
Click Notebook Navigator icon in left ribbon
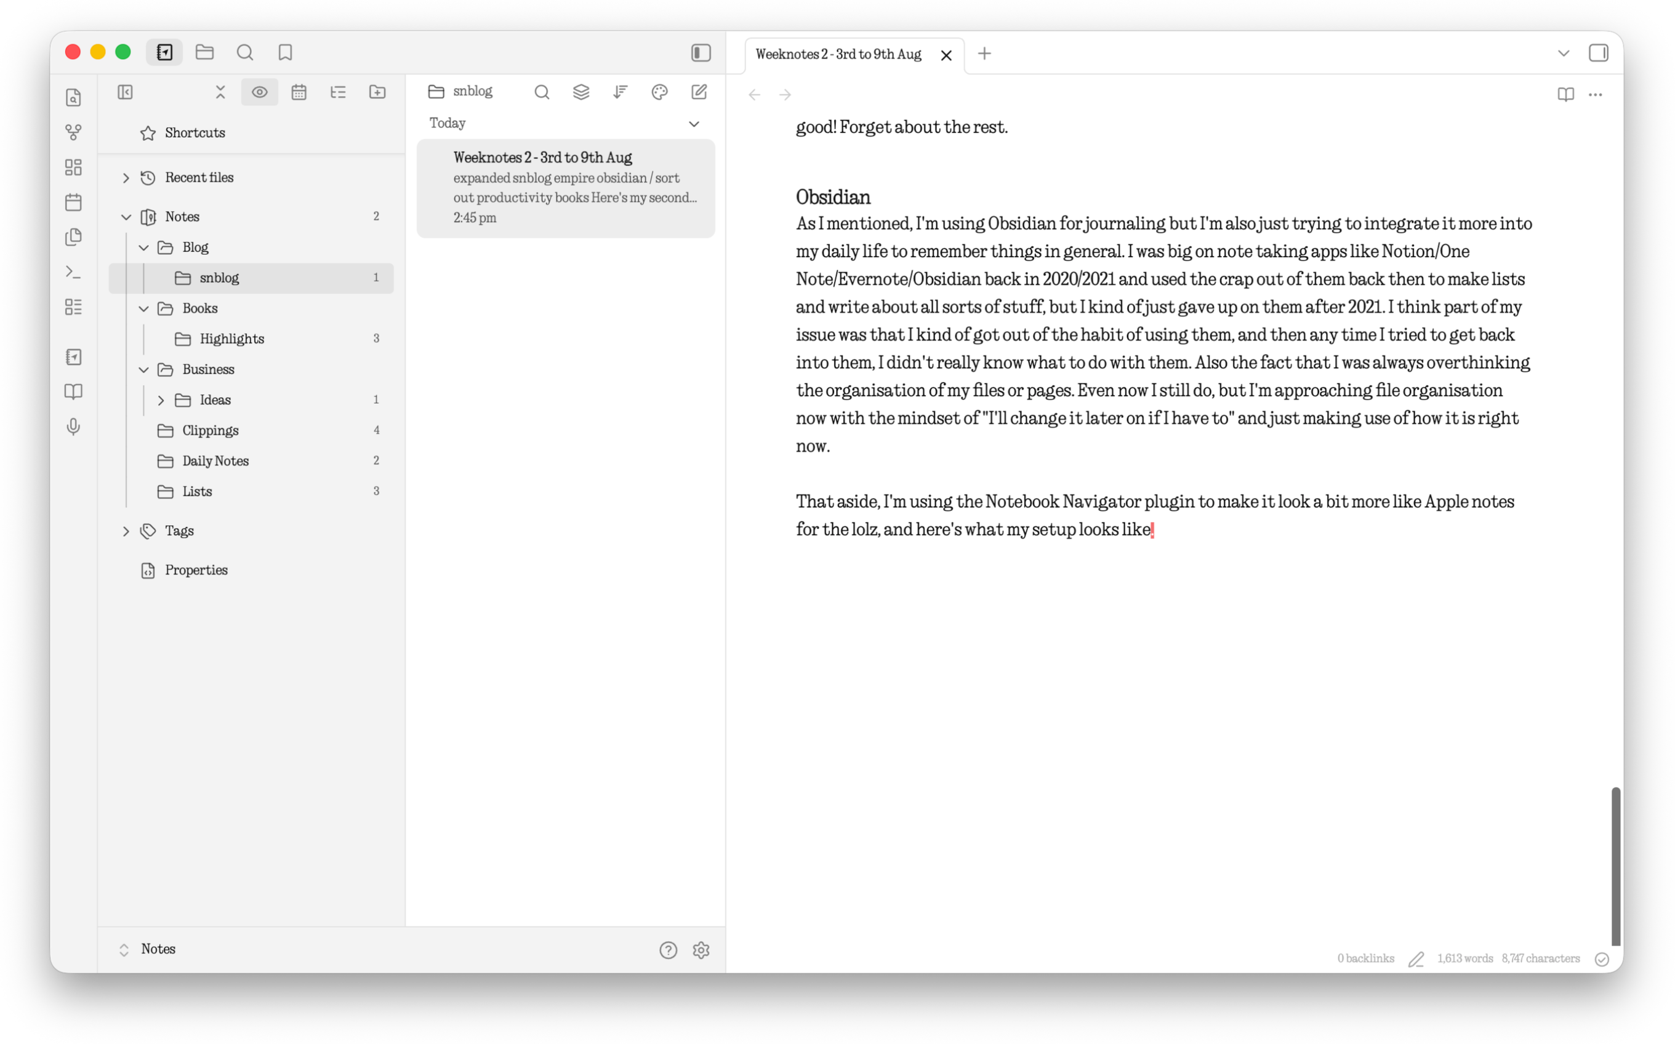click(x=73, y=357)
